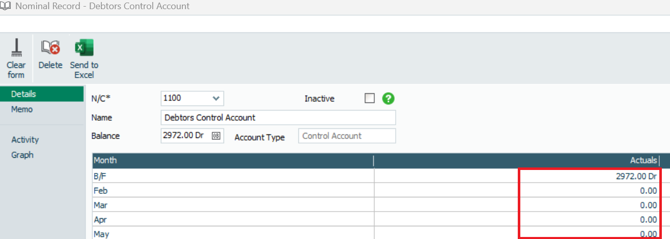Click the Clear form broom icon

pyautogui.click(x=16, y=49)
